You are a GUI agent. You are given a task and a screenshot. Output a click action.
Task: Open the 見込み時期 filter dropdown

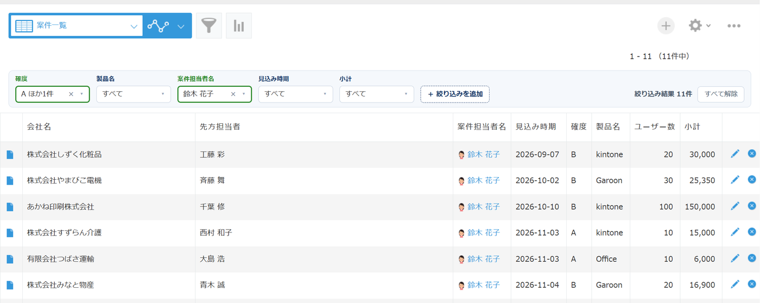tap(295, 94)
